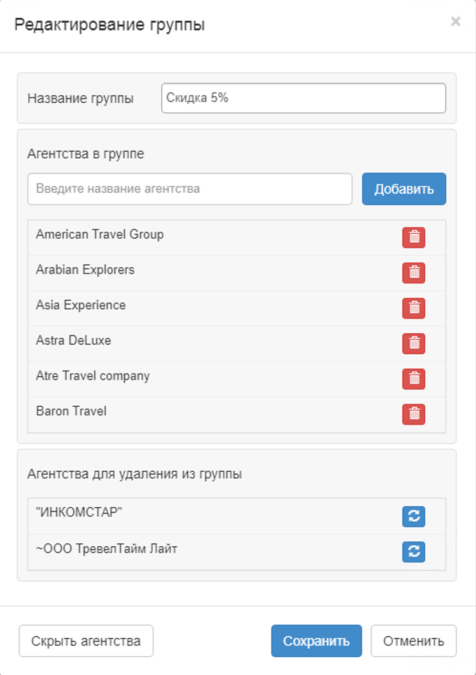The image size is (476, 675).
Task: Select the American Travel Group row
Action: pyautogui.click(x=100, y=235)
